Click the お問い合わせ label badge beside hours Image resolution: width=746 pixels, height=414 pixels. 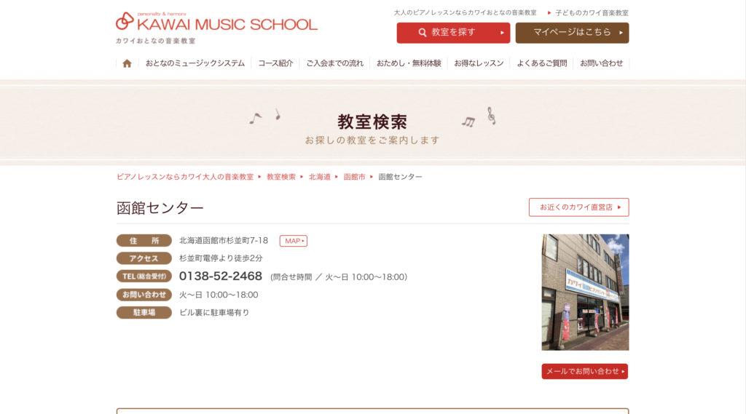click(x=144, y=295)
